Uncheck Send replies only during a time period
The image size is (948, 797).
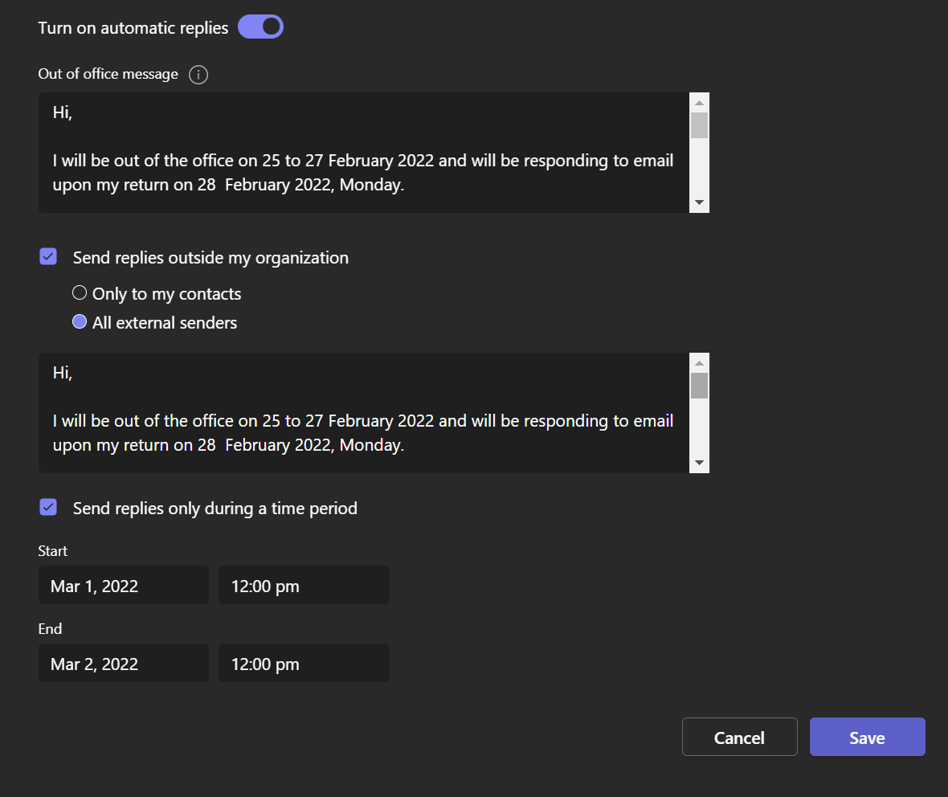(48, 507)
